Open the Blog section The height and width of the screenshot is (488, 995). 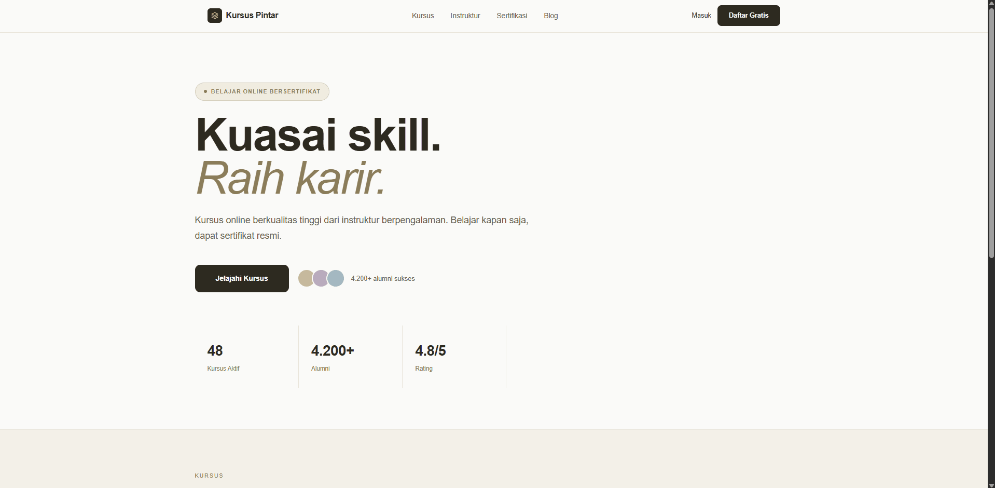pyautogui.click(x=550, y=16)
